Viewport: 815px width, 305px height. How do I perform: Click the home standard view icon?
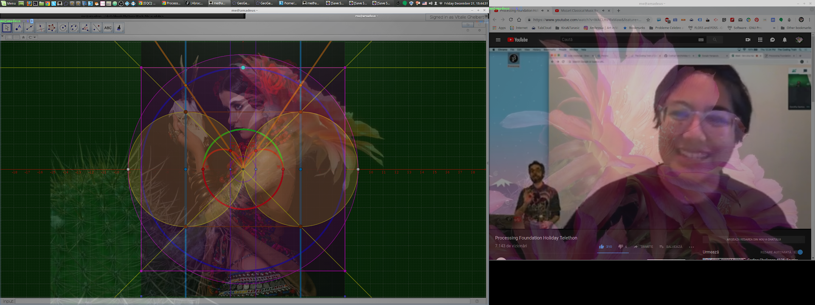click(23, 37)
